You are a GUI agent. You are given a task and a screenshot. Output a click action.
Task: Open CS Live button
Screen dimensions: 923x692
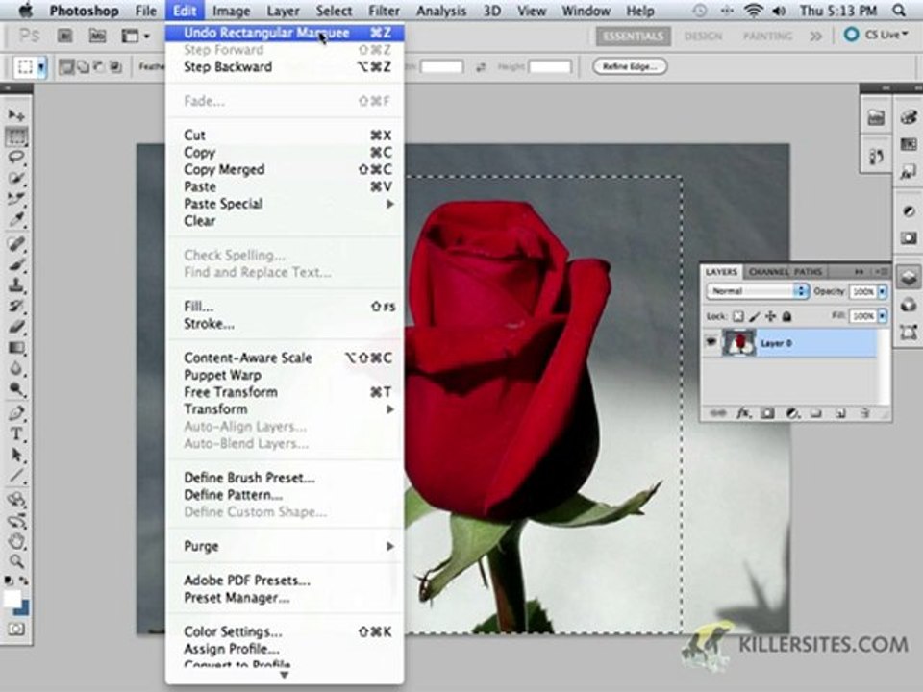(x=877, y=35)
